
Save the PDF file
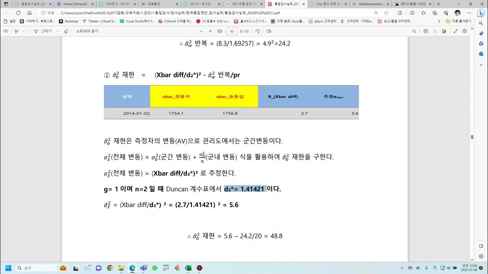pos(435,31)
